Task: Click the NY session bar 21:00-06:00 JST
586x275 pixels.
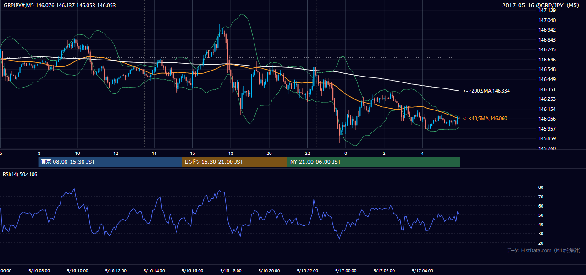Action: (x=374, y=162)
